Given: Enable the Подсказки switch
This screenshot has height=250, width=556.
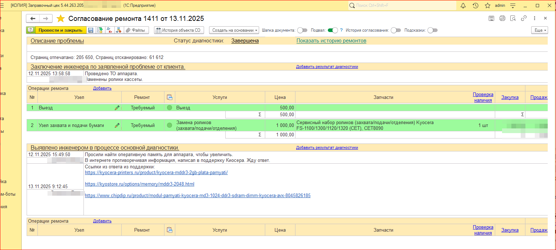Looking at the screenshot, I should [x=433, y=30].
